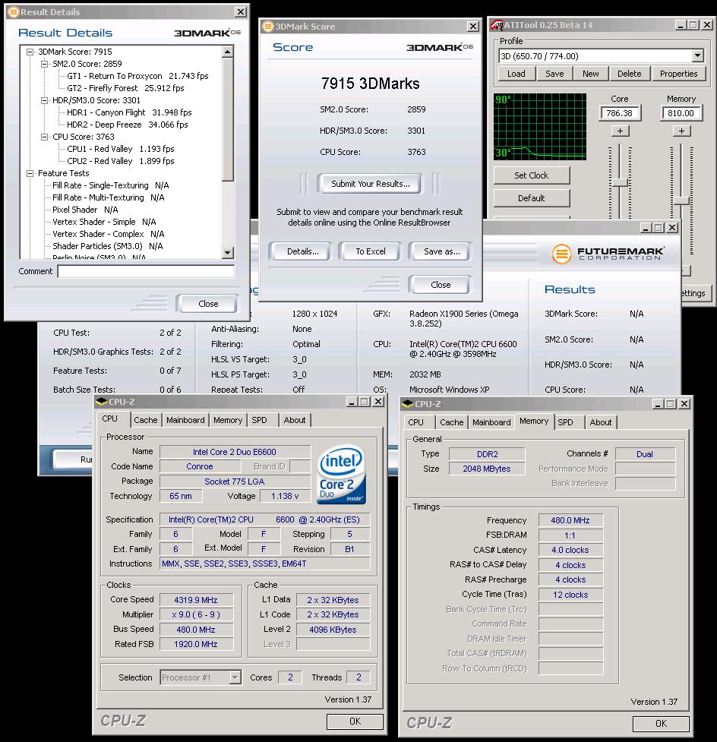Click the Result Details scroll down arrow

tap(228, 253)
